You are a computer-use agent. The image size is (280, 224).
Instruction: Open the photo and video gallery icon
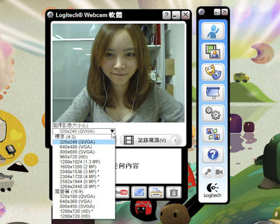[x=213, y=52]
